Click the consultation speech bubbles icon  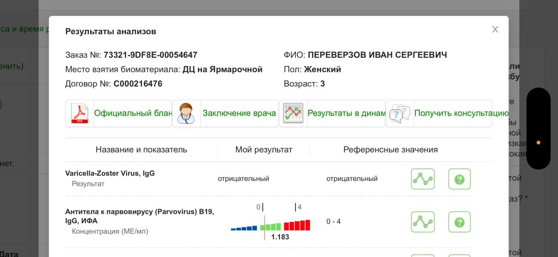pyautogui.click(x=400, y=114)
